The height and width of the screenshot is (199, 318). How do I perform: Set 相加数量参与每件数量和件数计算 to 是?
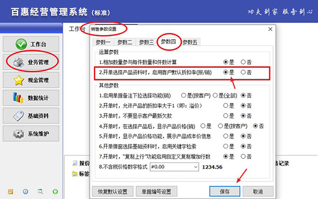pyautogui.click(x=226, y=62)
